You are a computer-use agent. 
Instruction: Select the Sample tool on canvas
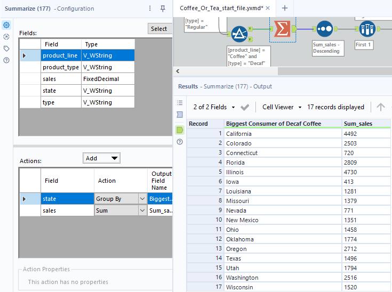pos(367,29)
